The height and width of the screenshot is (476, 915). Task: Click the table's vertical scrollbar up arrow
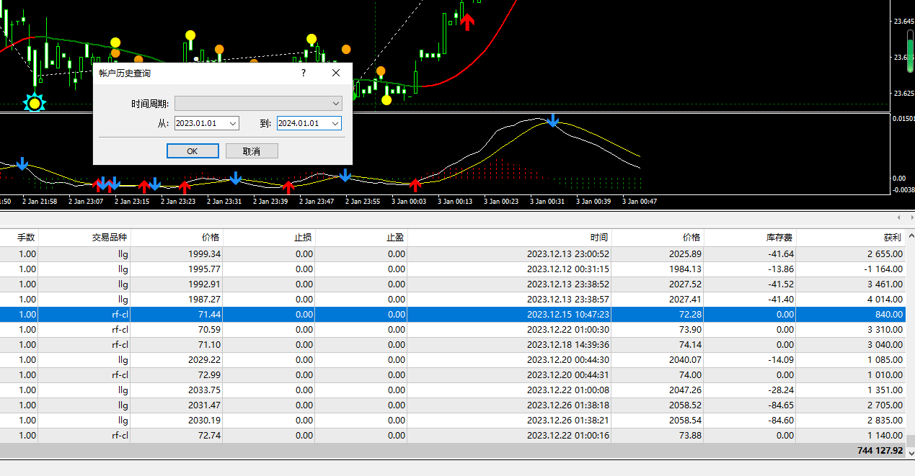[911, 236]
